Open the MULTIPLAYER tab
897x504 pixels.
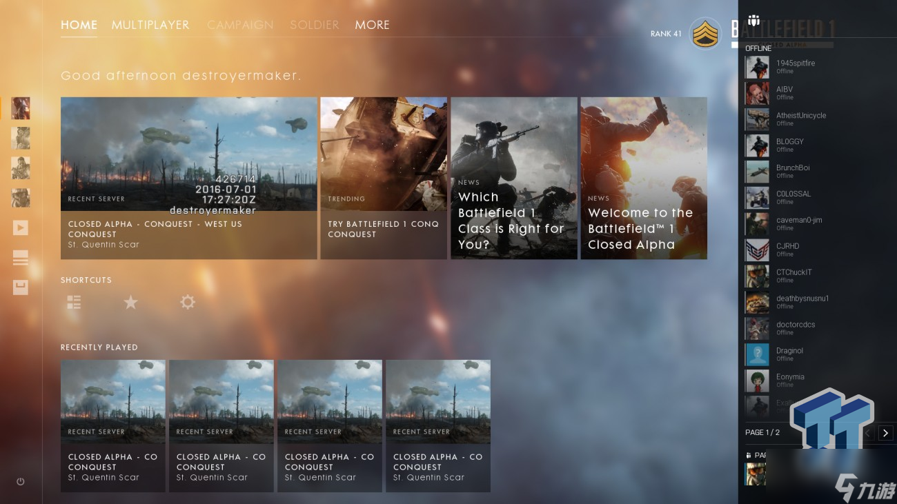(150, 25)
